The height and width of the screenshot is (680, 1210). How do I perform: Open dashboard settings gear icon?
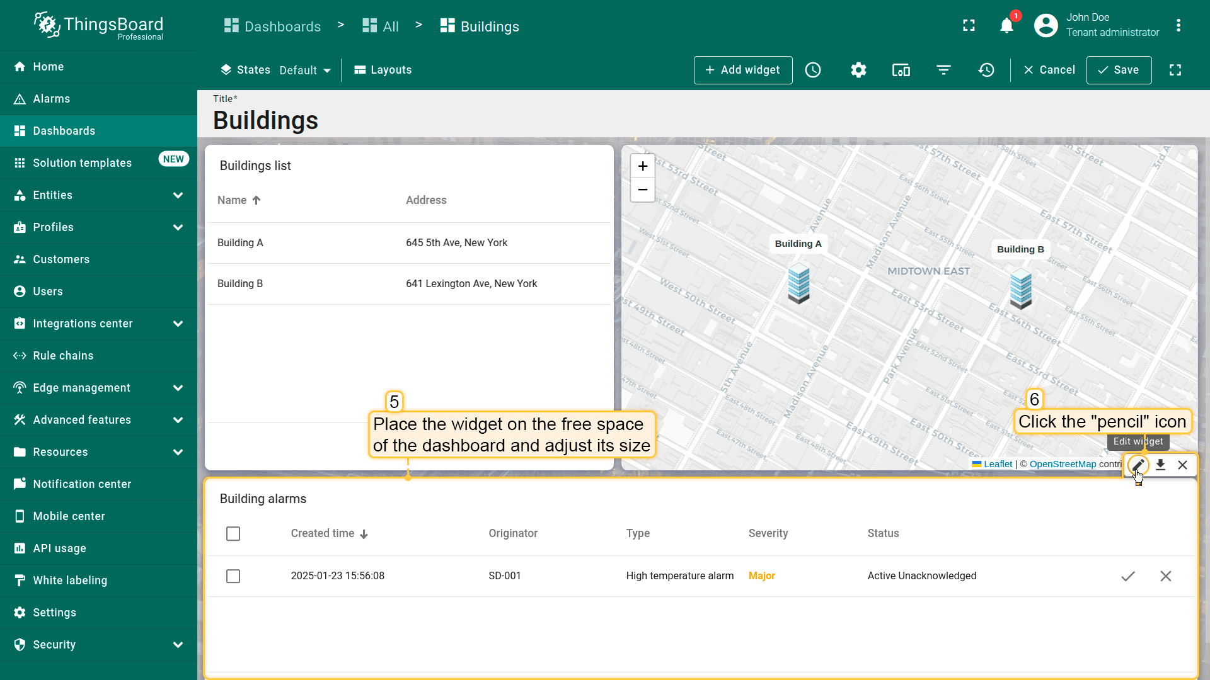[x=858, y=70]
